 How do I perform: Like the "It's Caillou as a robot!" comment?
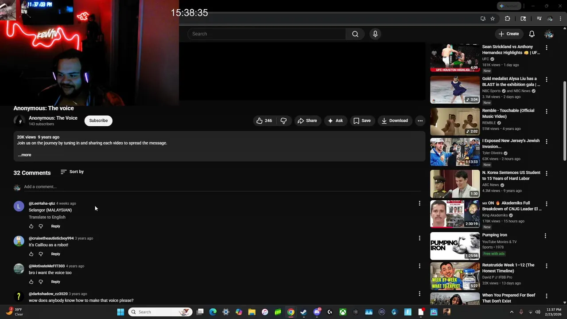[31, 254]
